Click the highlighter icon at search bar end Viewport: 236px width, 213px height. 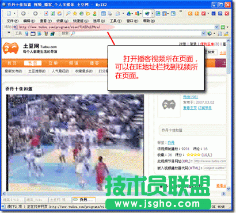(226, 33)
